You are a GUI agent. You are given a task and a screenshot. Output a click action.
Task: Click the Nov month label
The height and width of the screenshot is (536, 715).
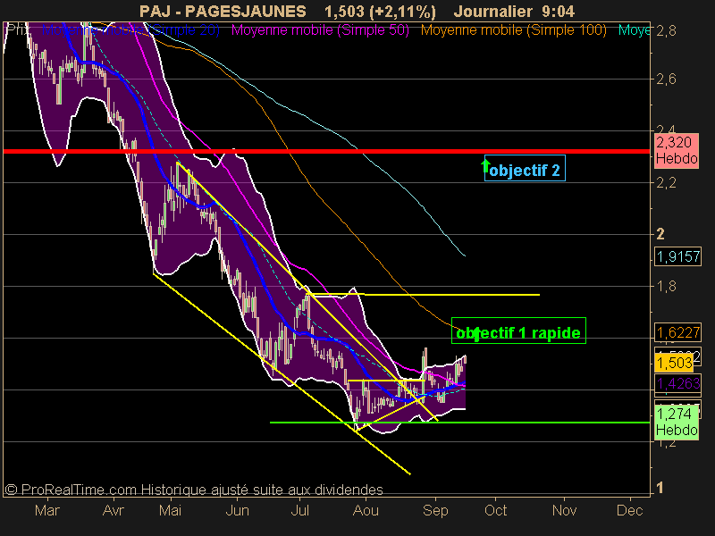coord(565,510)
